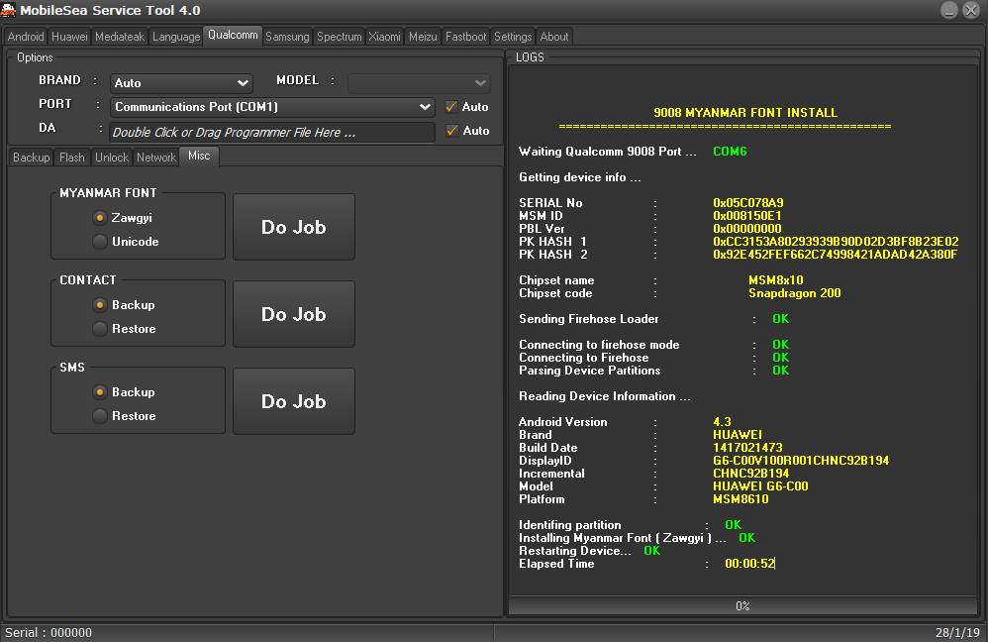
Task: Expand the BRAND dropdown set to Auto
Action: coord(181,82)
